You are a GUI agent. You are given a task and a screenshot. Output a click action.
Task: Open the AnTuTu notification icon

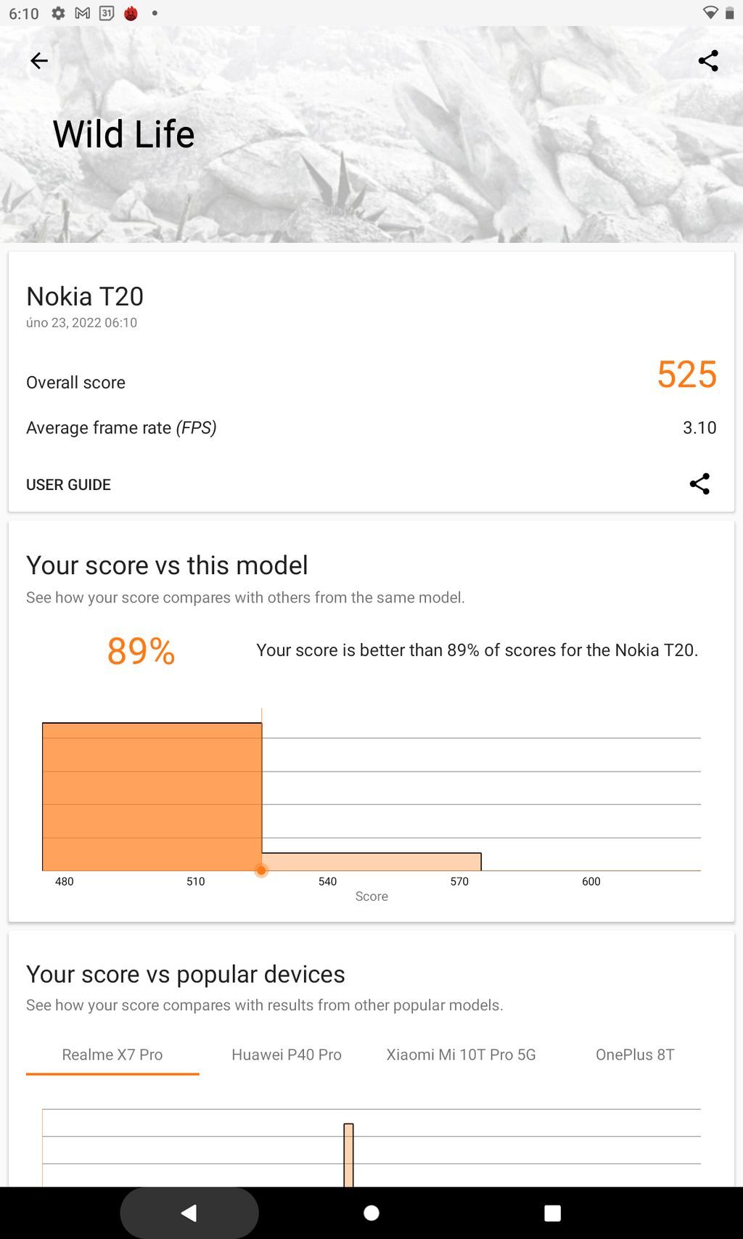coord(131,12)
